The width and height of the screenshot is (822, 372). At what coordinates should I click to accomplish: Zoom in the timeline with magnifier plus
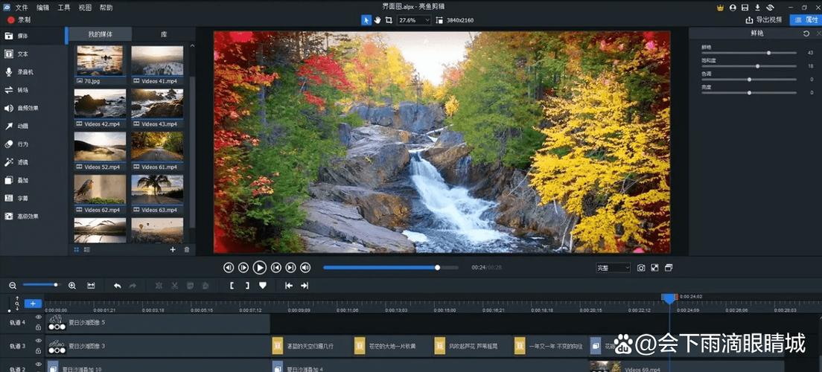point(72,286)
